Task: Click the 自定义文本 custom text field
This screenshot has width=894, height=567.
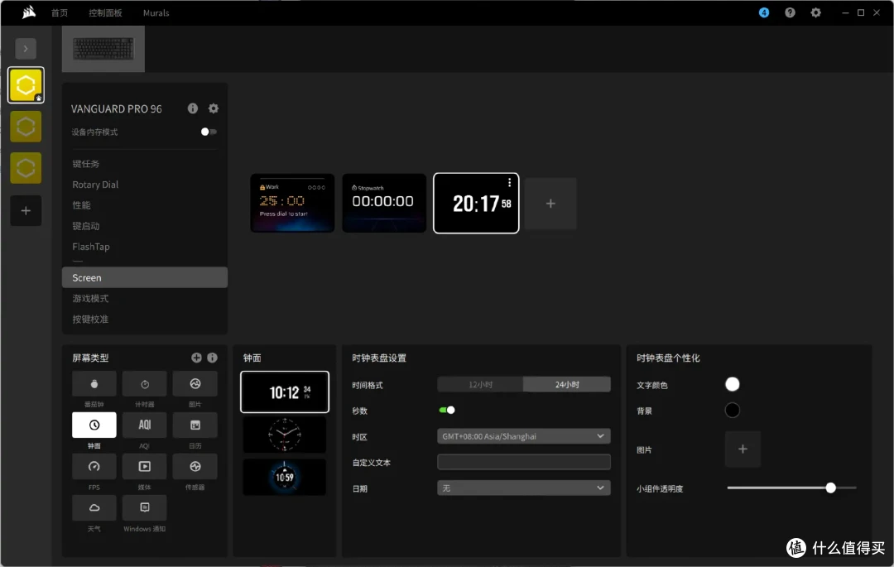Action: click(x=523, y=462)
